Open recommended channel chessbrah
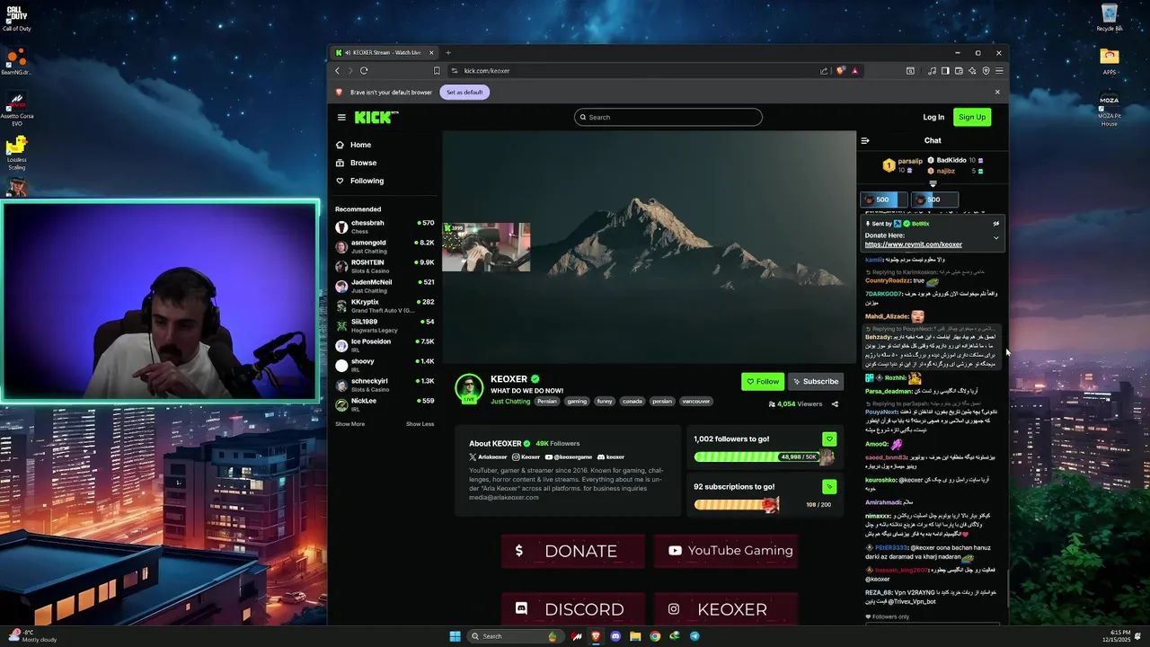Screen dimensions: 1150x647 point(385,226)
